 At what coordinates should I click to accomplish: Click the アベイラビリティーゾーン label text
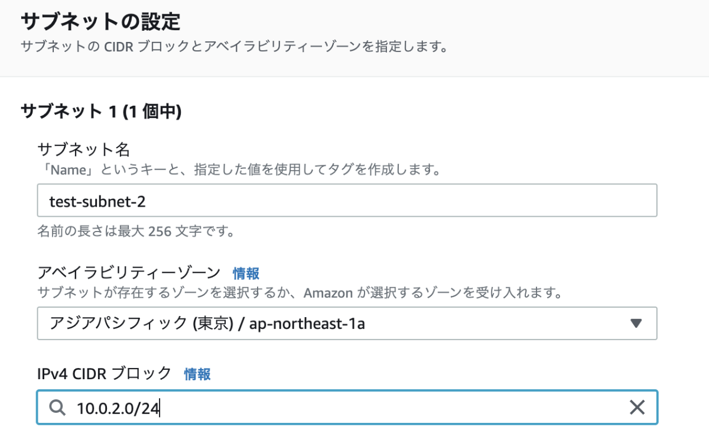[x=129, y=273]
